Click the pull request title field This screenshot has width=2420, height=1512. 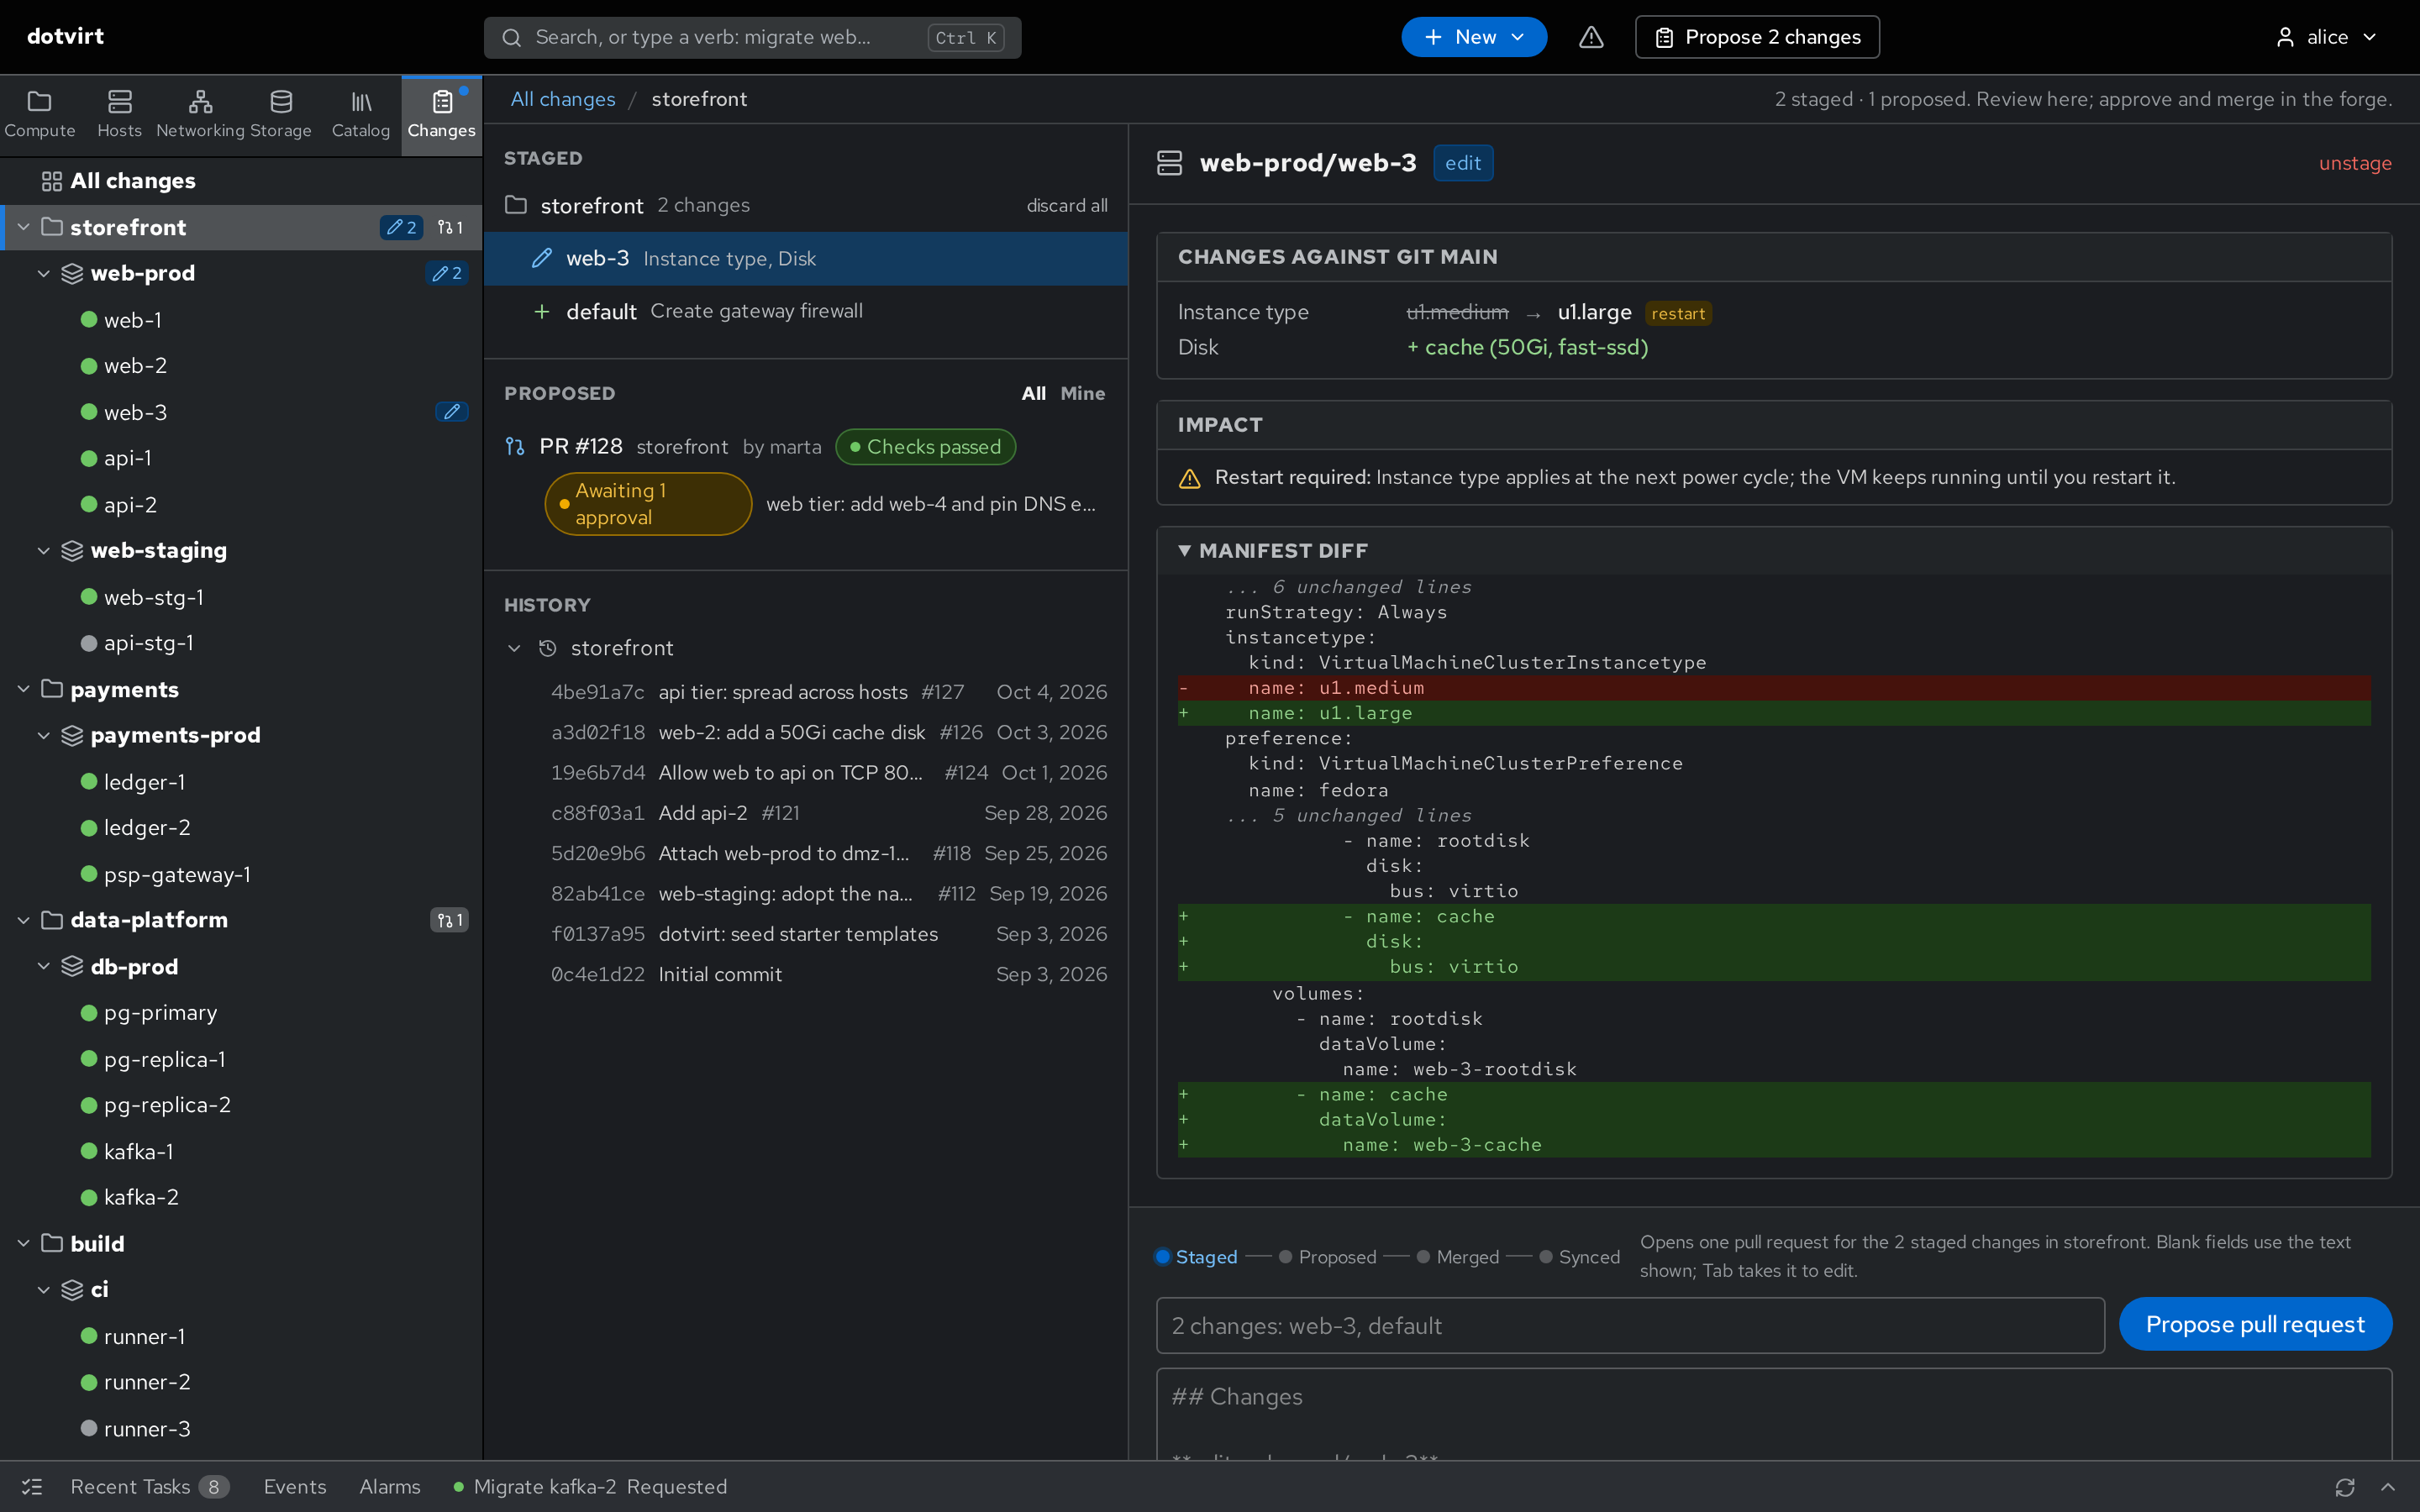pos(1630,1326)
